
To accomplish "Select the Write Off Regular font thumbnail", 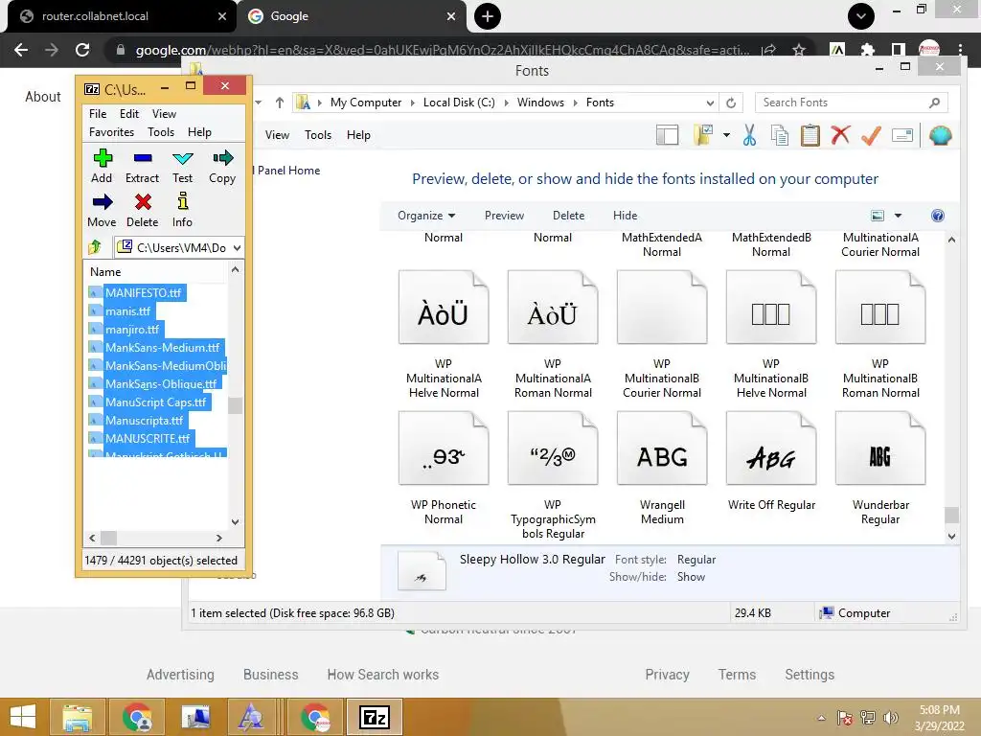I will point(771,448).
